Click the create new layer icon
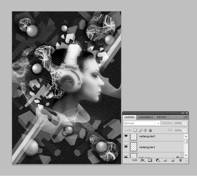Screen dimensions: 197x176 click(173, 160)
